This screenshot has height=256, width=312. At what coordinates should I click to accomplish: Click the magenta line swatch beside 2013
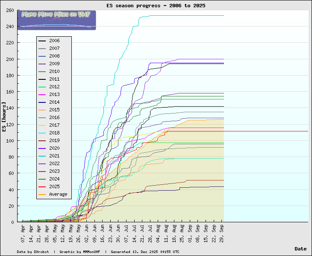42,95
